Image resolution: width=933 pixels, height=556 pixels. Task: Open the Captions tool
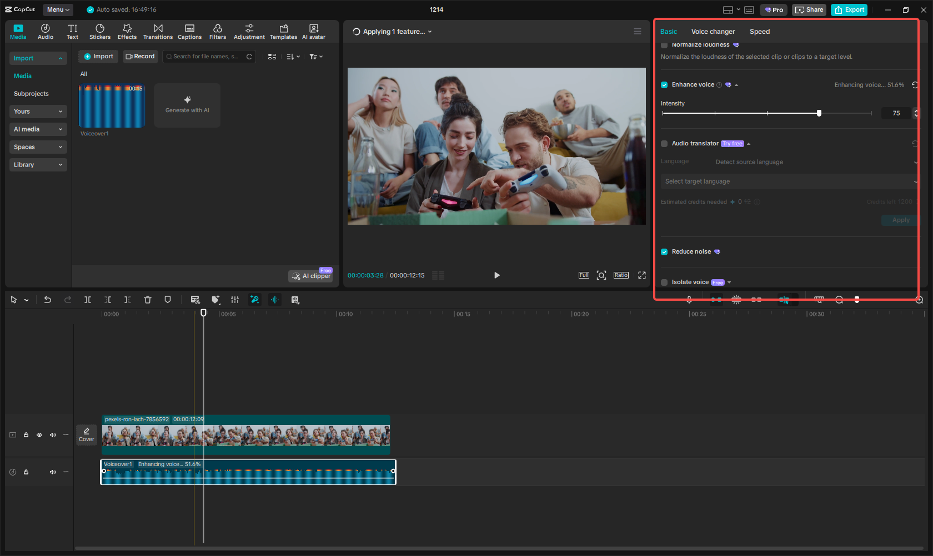[189, 32]
